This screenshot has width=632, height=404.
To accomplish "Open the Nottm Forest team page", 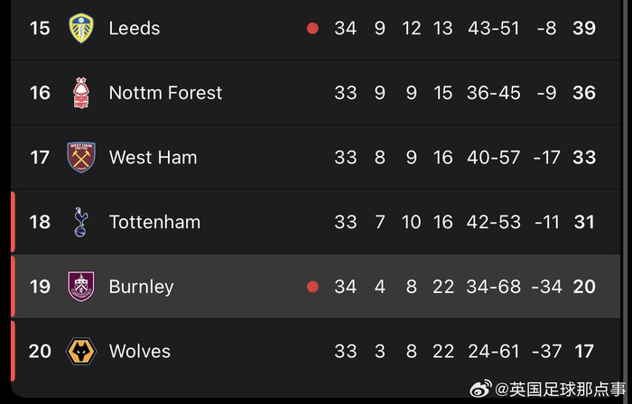I will tap(165, 93).
